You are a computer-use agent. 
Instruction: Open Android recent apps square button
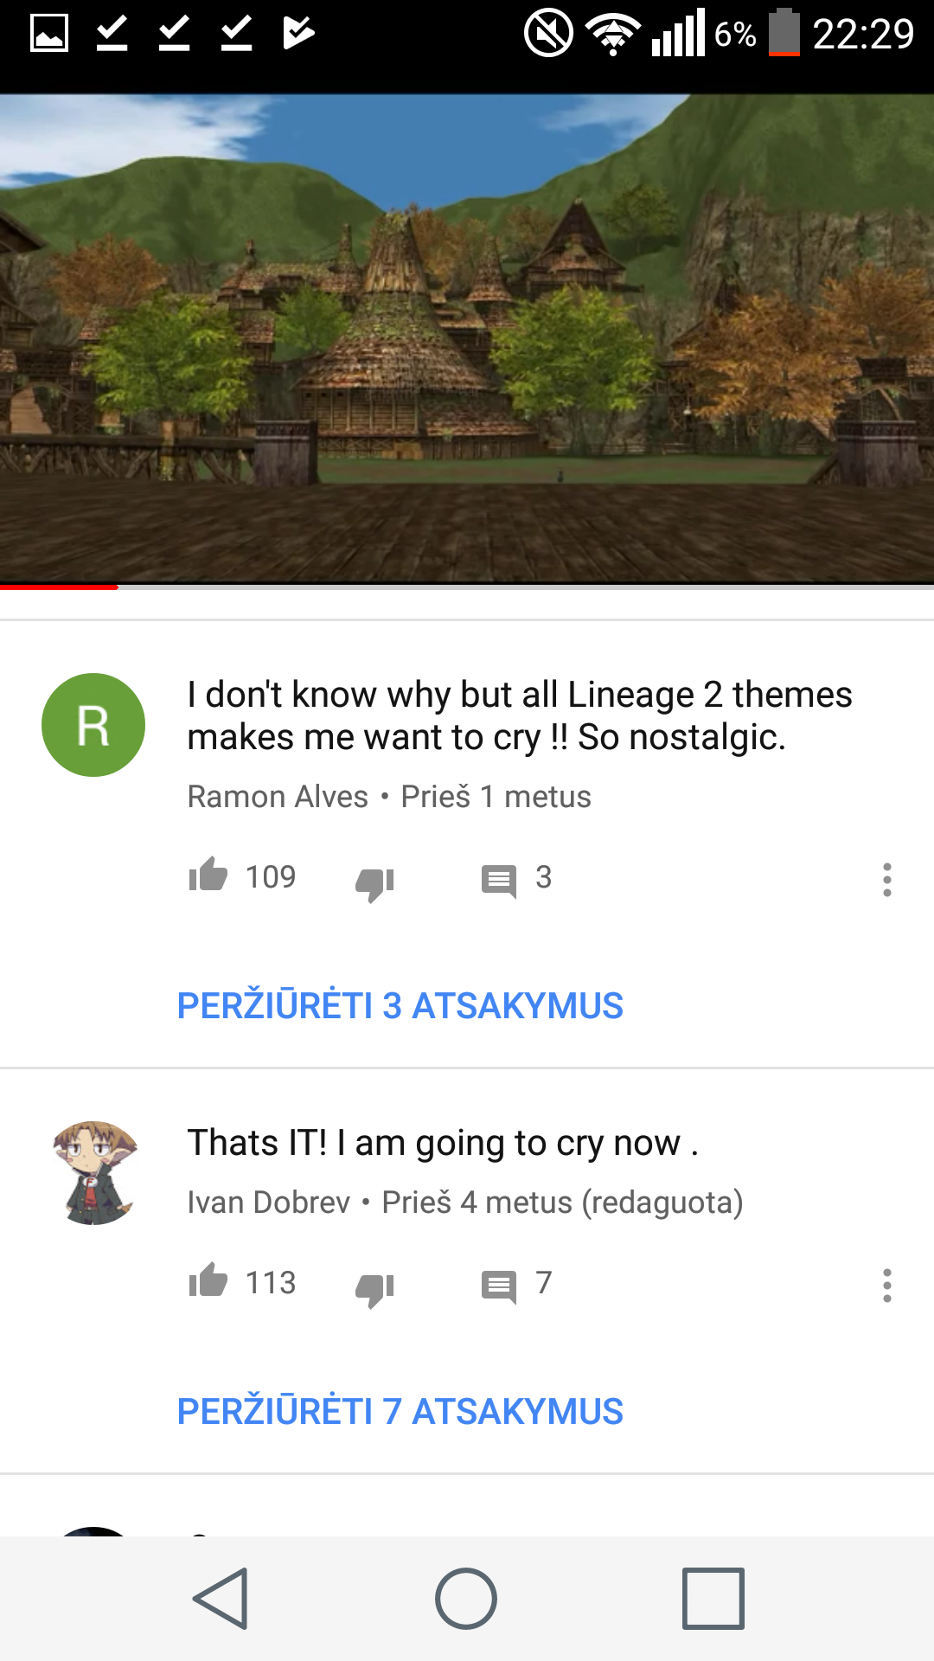pos(713,1599)
